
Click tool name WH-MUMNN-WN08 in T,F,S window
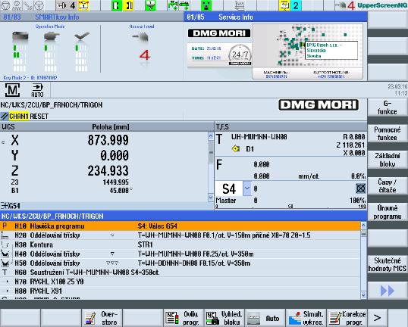[259, 137]
